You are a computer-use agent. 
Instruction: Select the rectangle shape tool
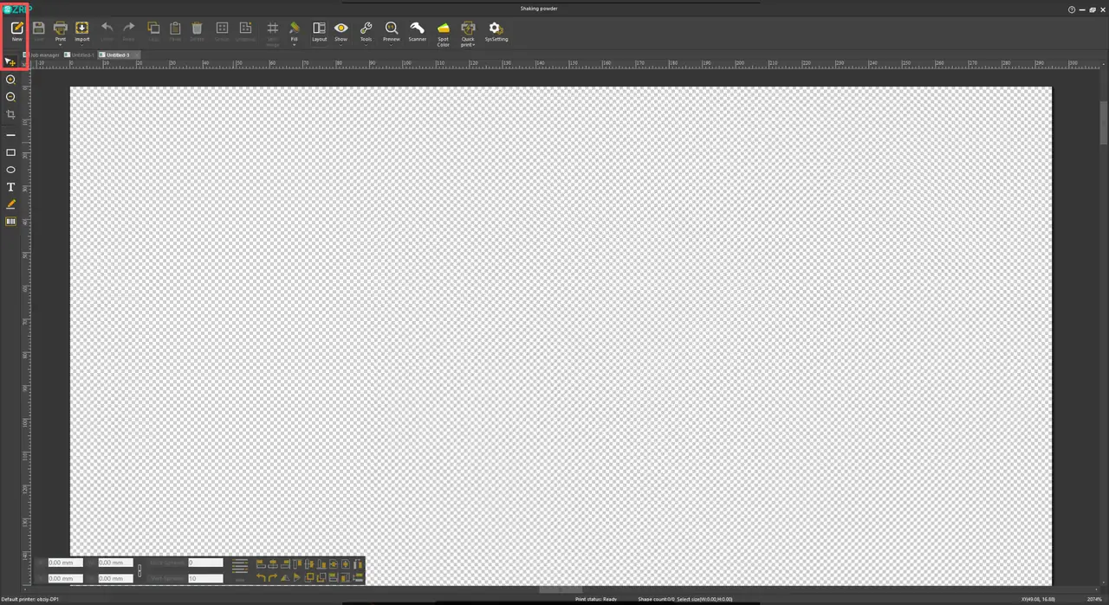[10, 152]
